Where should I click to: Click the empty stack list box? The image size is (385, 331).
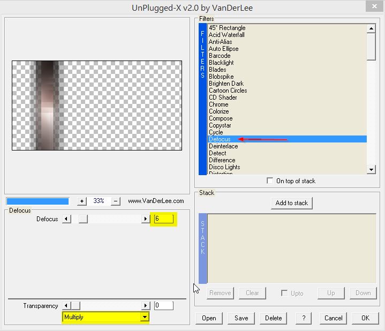coord(292,249)
